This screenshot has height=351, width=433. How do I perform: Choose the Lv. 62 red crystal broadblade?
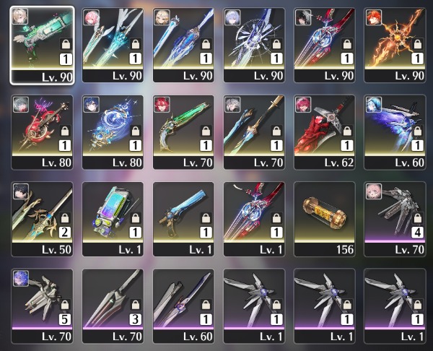[x=325, y=132]
